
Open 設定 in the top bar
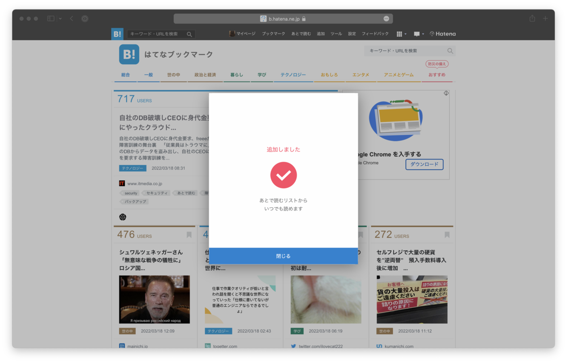[x=352, y=34]
